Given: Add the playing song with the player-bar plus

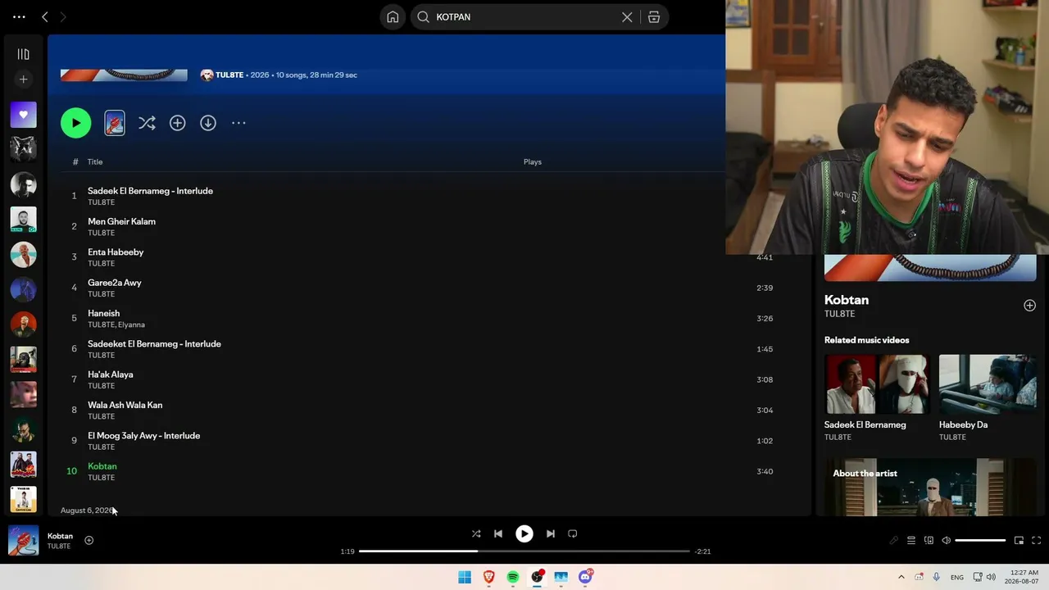Looking at the screenshot, I should coord(89,541).
